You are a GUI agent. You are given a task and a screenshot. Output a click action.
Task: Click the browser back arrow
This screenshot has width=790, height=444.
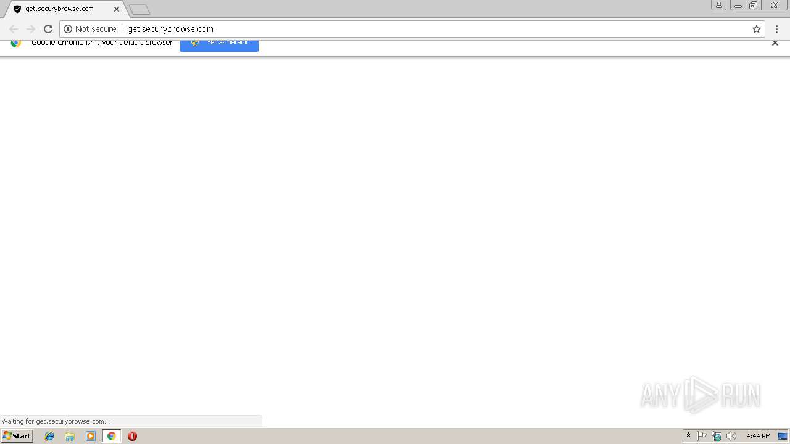(x=14, y=29)
